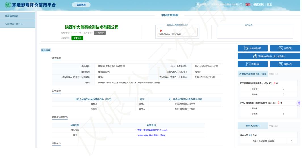302x168 pixels.
Task: Click the 有限责任公司 organization form value
Action: 104,72
